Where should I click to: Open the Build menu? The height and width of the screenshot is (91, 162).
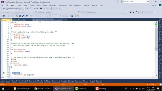(x=26, y=5)
